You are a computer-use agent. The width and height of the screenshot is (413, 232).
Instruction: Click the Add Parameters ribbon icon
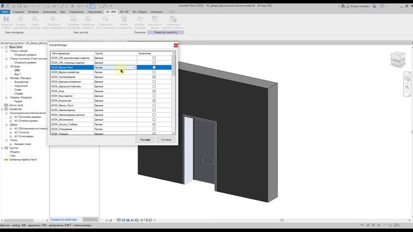point(73,19)
